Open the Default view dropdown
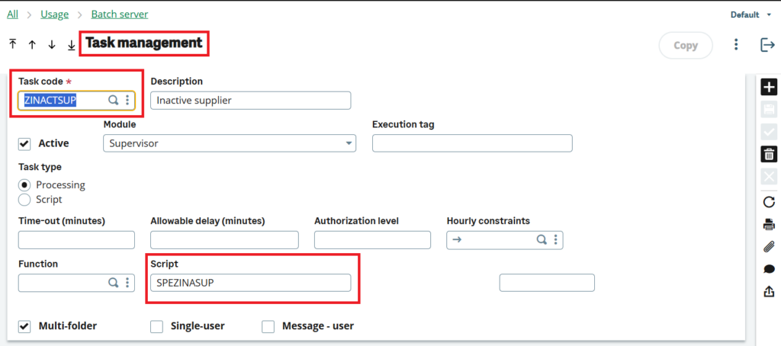This screenshot has height=346, width=781. pyautogui.click(x=751, y=14)
